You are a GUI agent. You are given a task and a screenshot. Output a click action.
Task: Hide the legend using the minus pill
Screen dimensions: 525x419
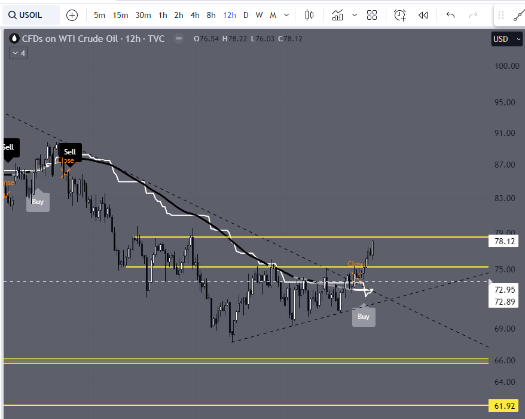coord(178,38)
